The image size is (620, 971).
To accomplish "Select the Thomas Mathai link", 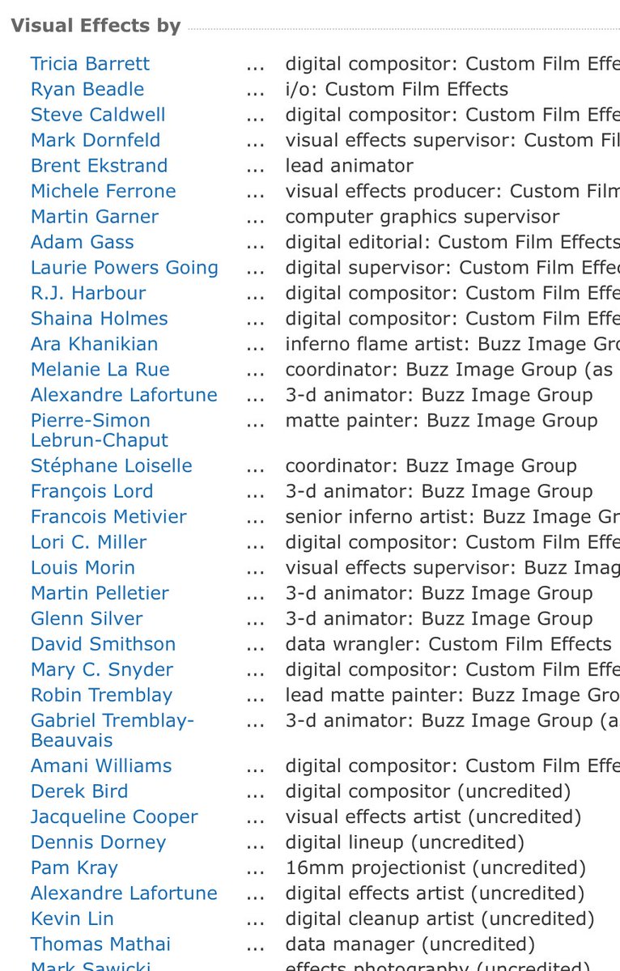I will coord(100,944).
